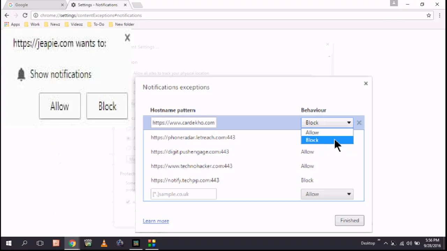Choose Allow in the open dropdown list
The height and width of the screenshot is (251, 447).
327,132
